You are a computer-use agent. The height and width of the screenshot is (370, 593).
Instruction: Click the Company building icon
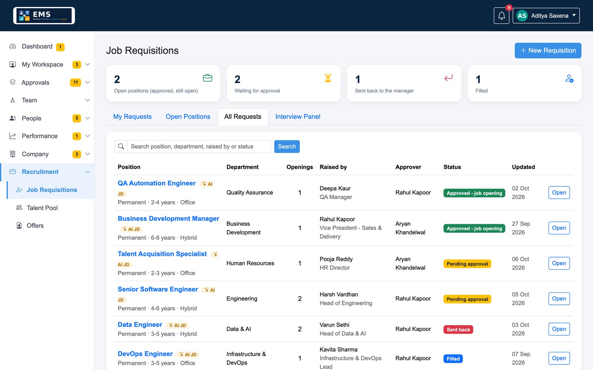pos(13,154)
